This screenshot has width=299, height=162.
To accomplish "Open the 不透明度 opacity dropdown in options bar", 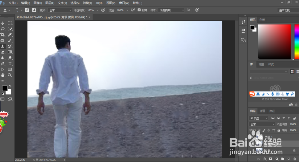I will pos(98,10).
